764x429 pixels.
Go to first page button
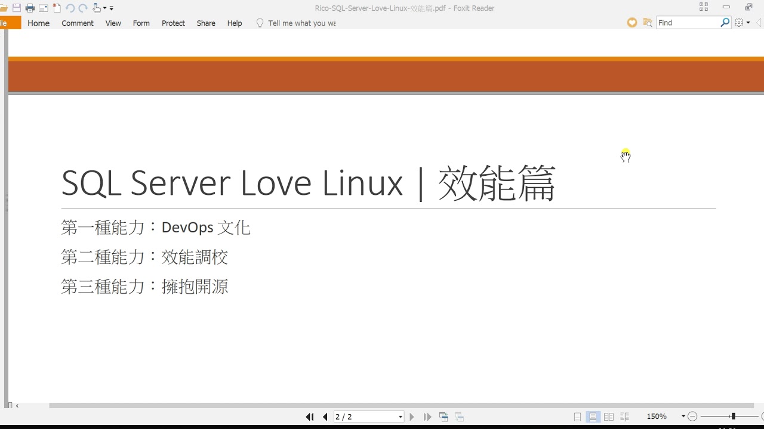point(310,417)
